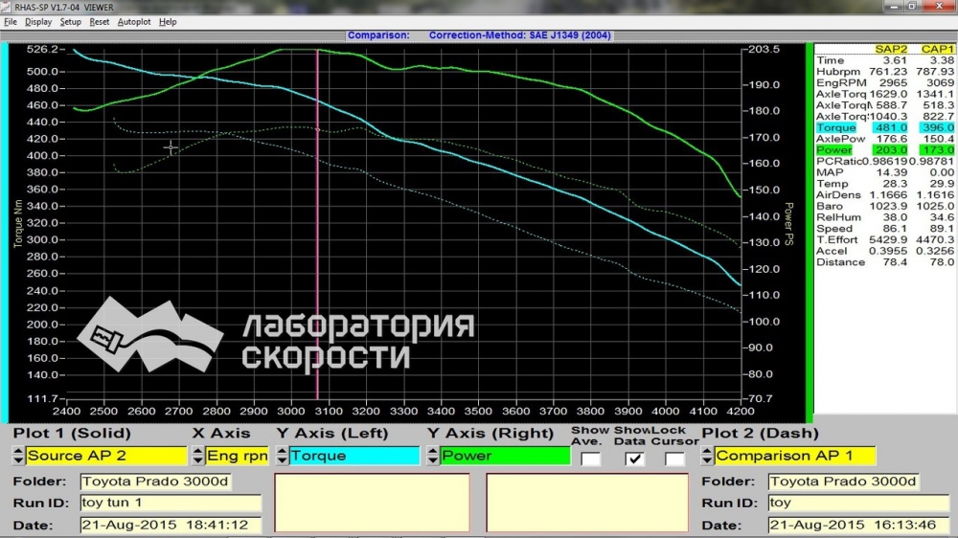Image resolution: width=958 pixels, height=538 pixels.
Task: Click the RHAS-SP application icon in title bar
Action: point(7,7)
